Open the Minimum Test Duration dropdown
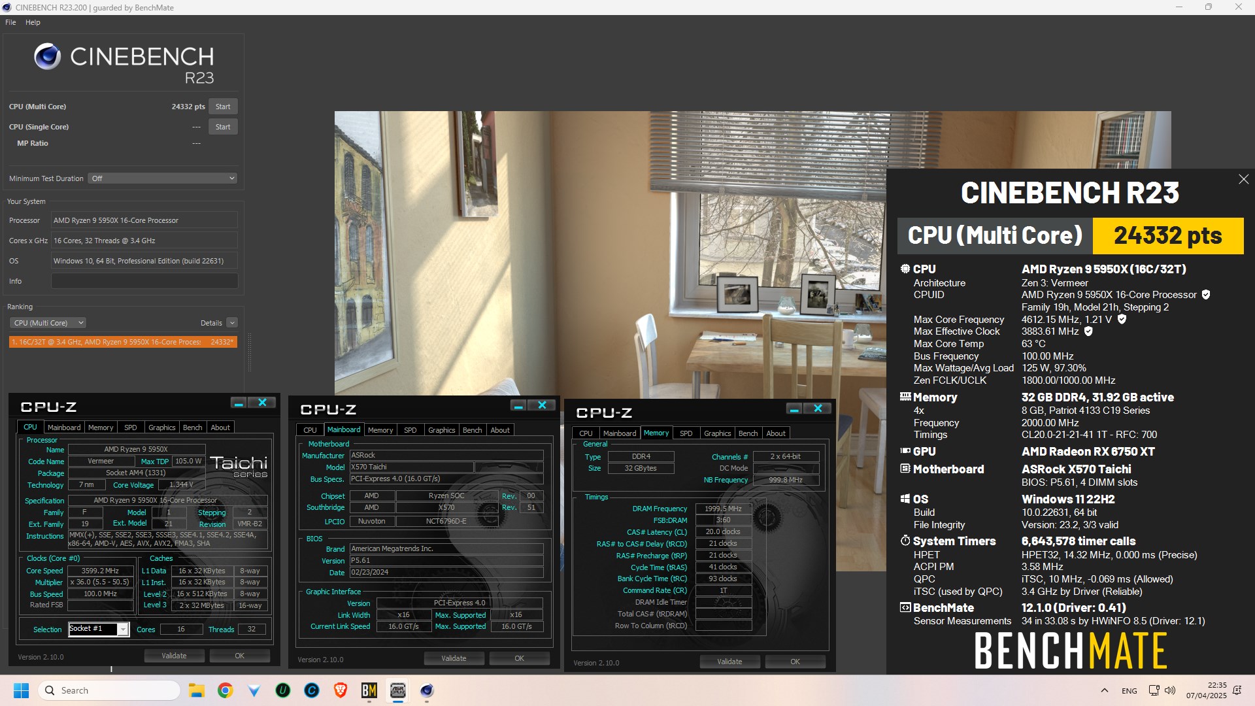The width and height of the screenshot is (1255, 706). pos(162,178)
